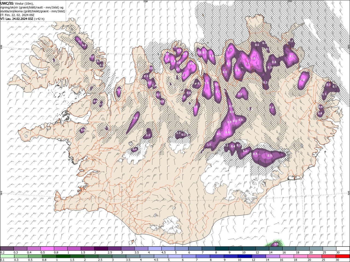This screenshot has width=350, height=262.
Task: Select the 'Vindur (10m)' heading text
Action: click(24, 3)
